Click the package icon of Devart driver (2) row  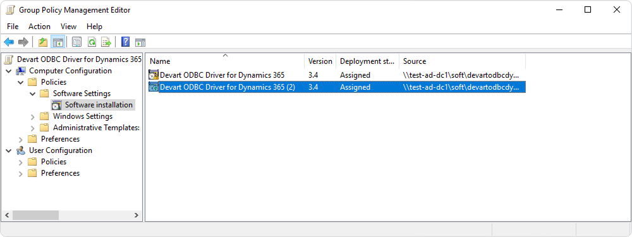point(154,87)
